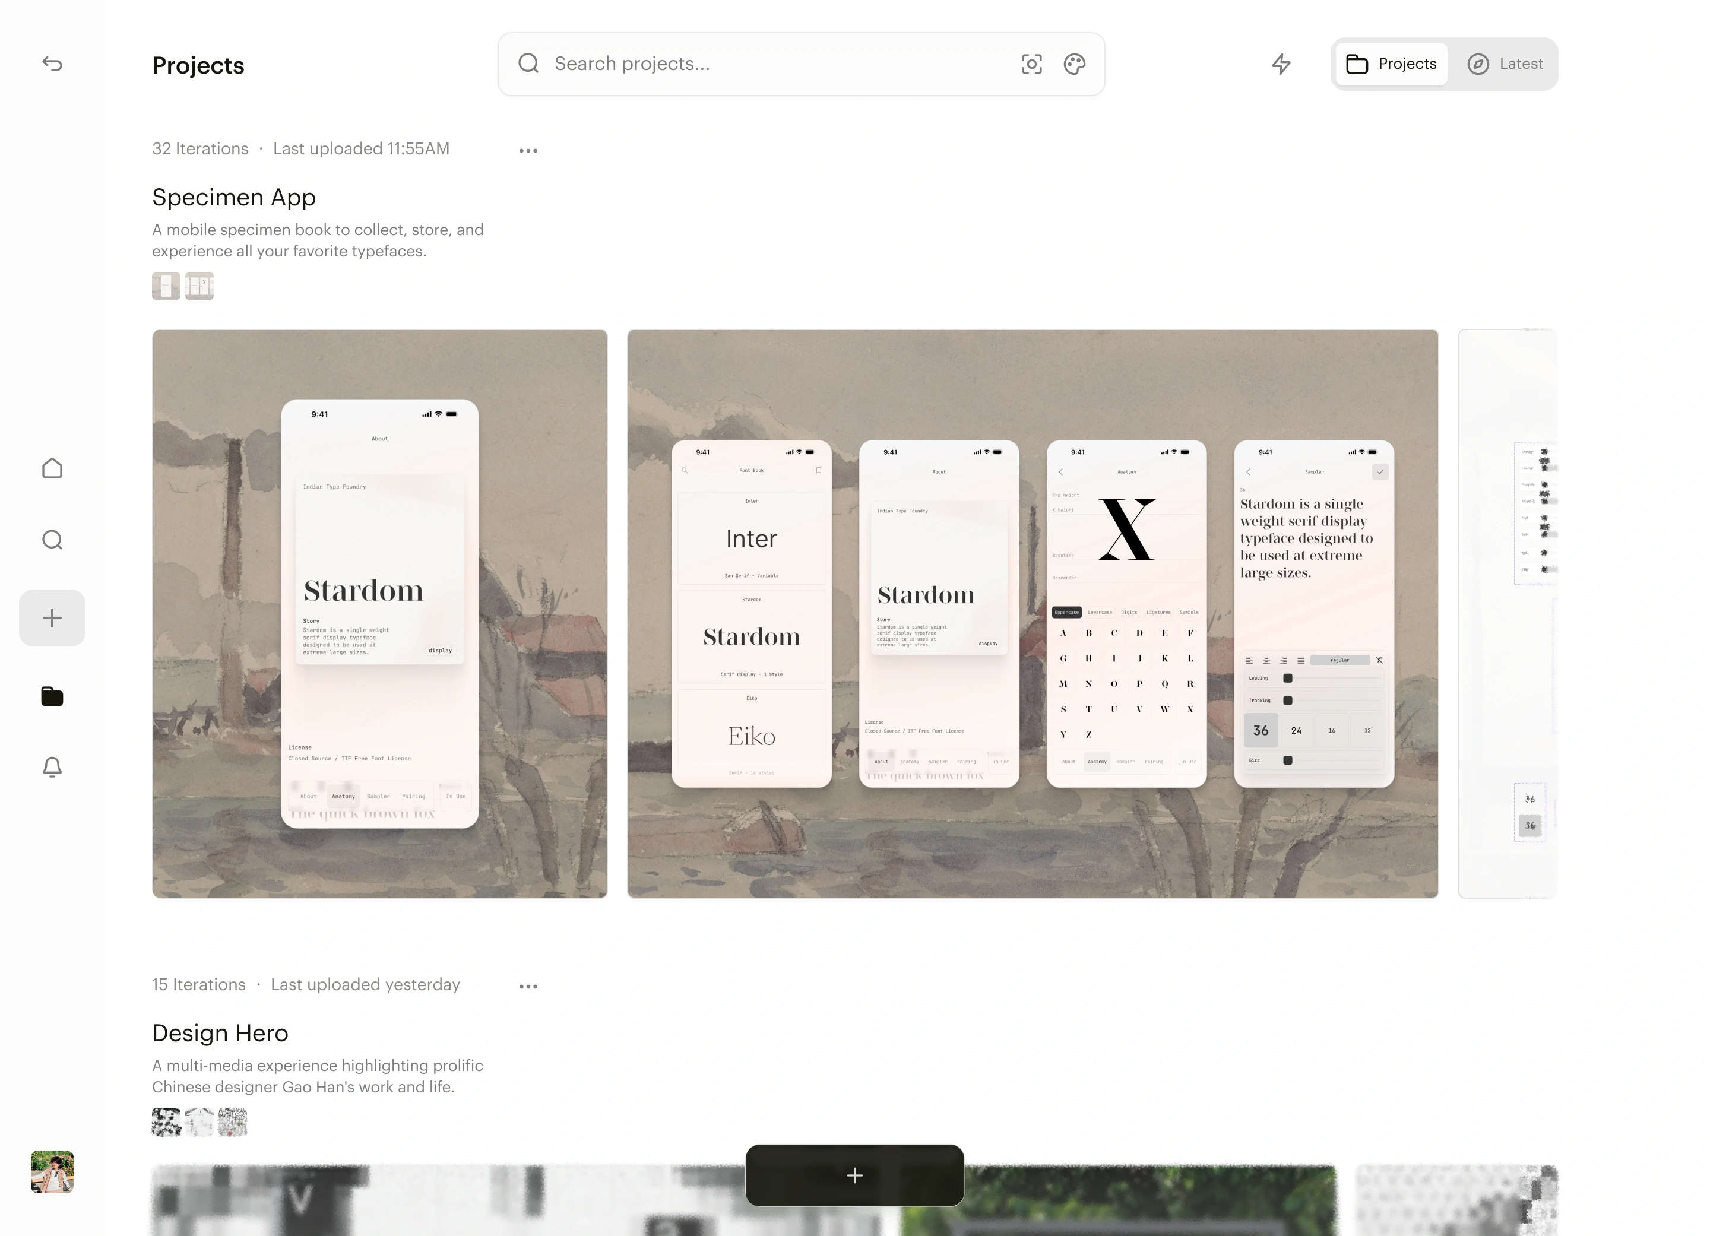The height and width of the screenshot is (1236, 1710).
Task: Open the Design Hero project title
Action: (x=220, y=1034)
